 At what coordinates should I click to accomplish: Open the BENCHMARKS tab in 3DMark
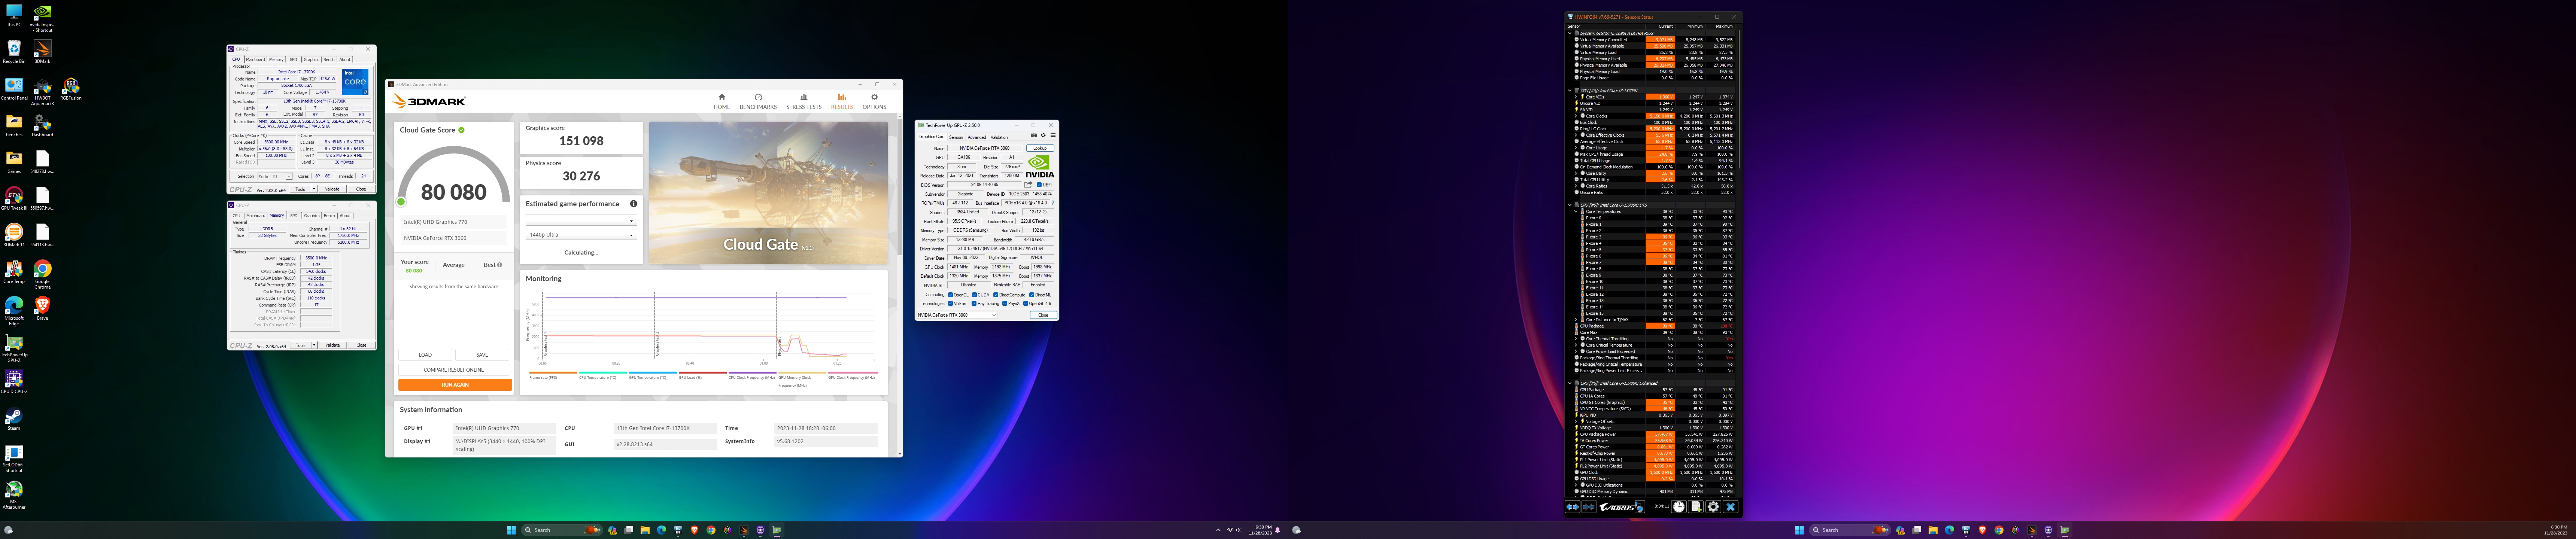click(x=758, y=101)
